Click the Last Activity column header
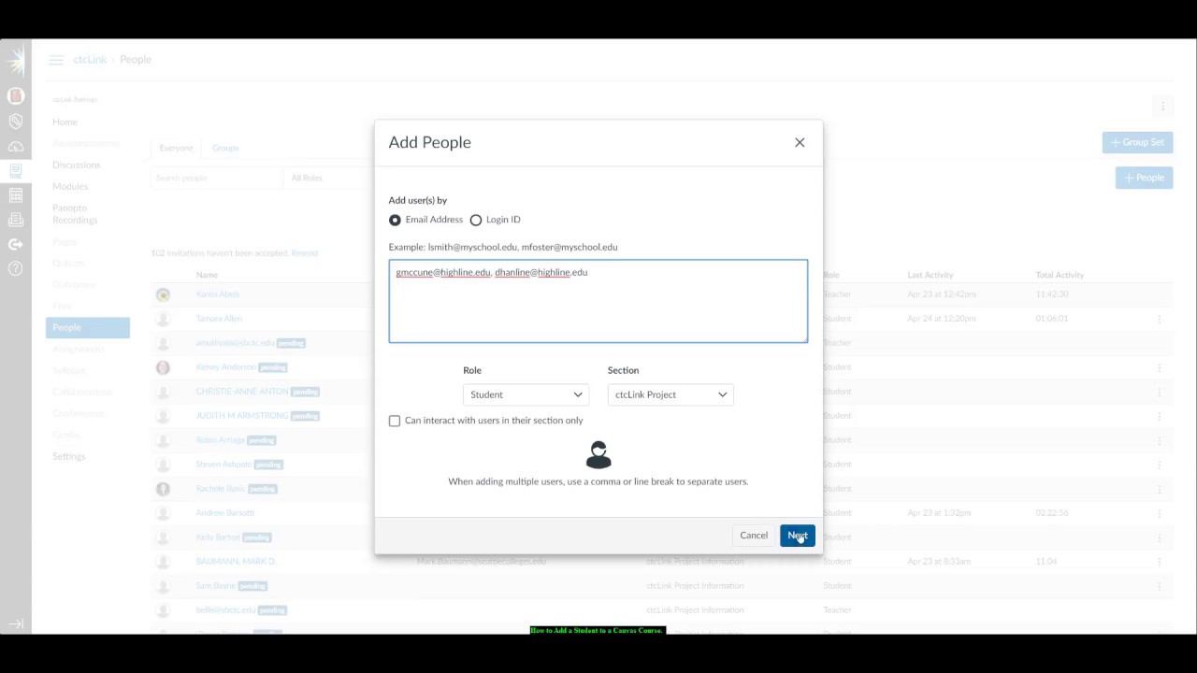This screenshot has width=1197, height=673. (x=930, y=275)
